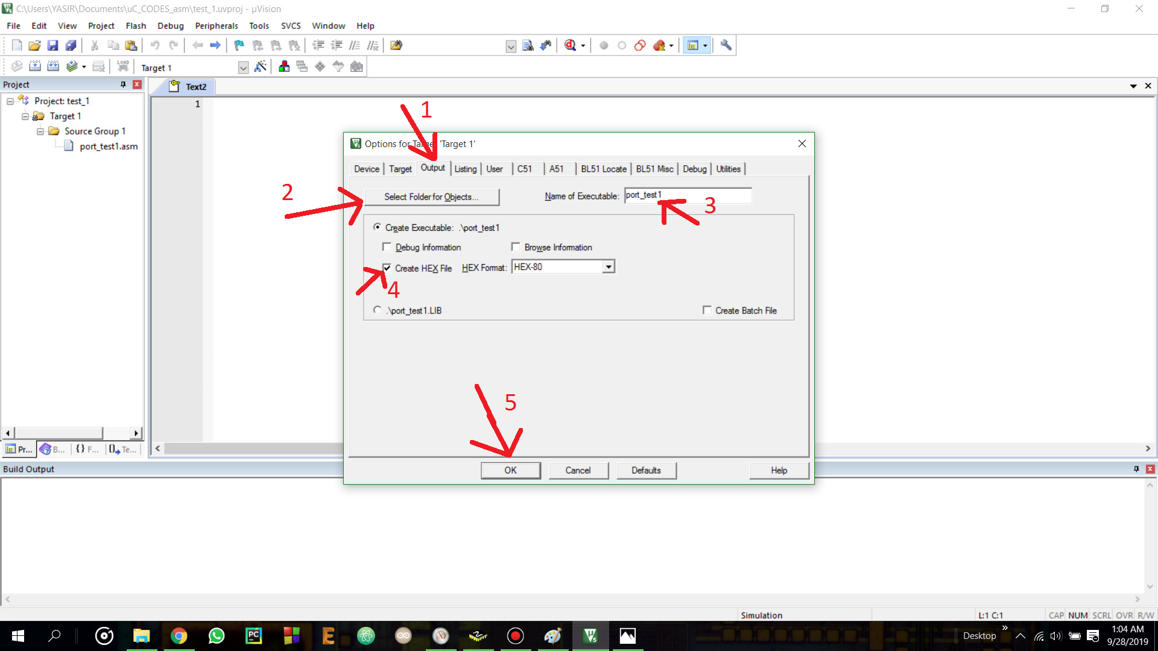Click the New file toolbar icon
Screen dimensions: 1158x651
(x=17, y=45)
